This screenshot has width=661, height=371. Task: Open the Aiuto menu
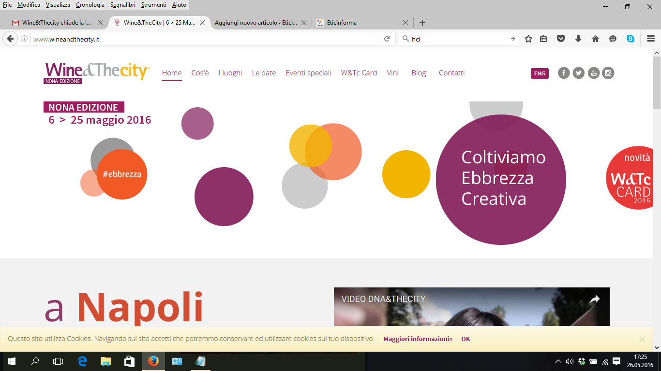(179, 5)
